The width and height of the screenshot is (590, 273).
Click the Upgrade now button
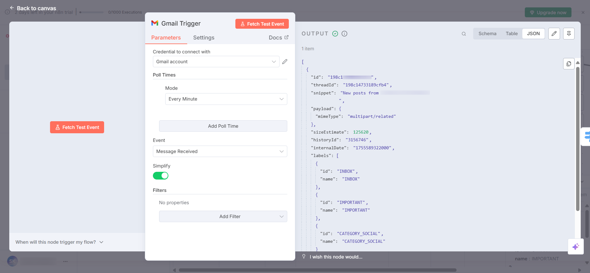pos(548,13)
